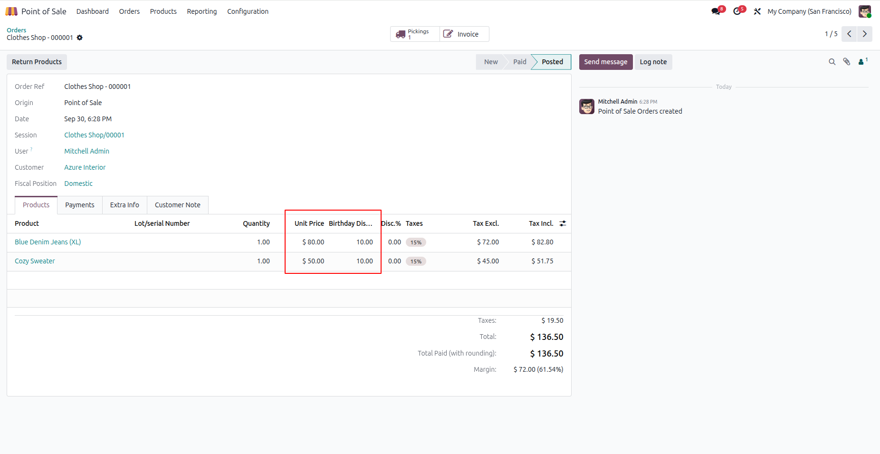
Task: Sort by Quantity column header
Action: tap(256, 223)
